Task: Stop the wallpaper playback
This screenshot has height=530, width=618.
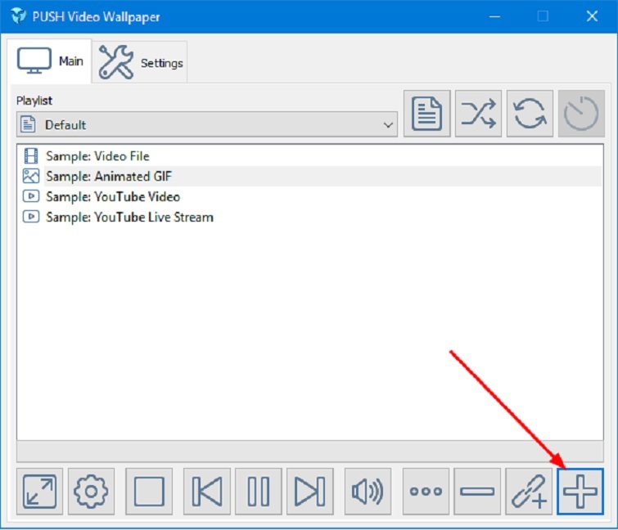Action: click(149, 492)
